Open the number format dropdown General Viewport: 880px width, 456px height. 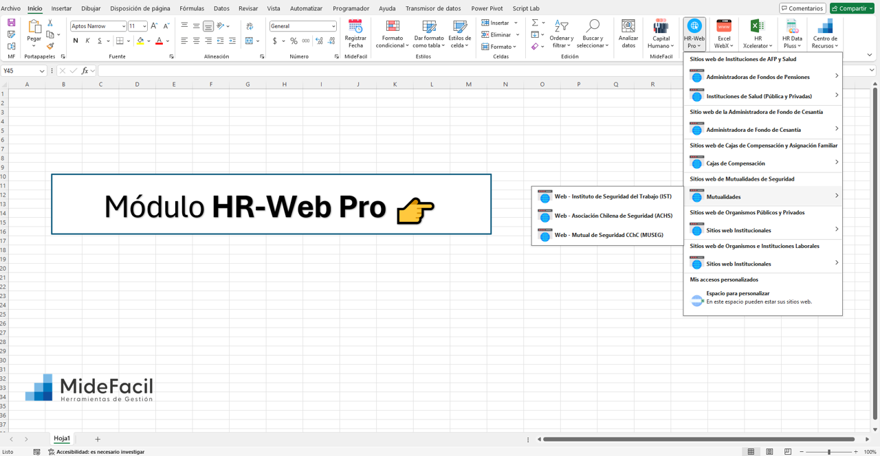(x=333, y=26)
